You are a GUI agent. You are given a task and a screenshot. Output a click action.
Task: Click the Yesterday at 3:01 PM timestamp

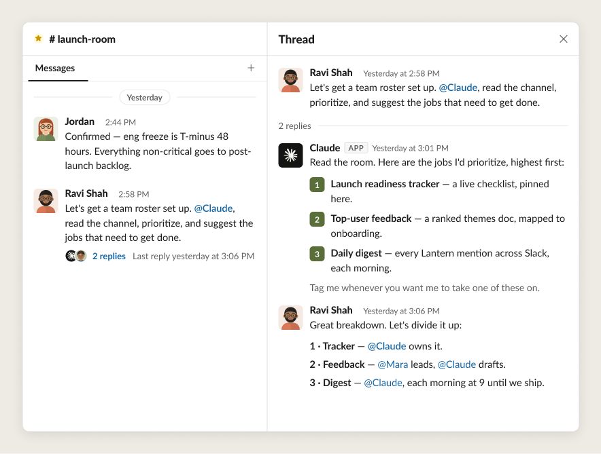(410, 149)
